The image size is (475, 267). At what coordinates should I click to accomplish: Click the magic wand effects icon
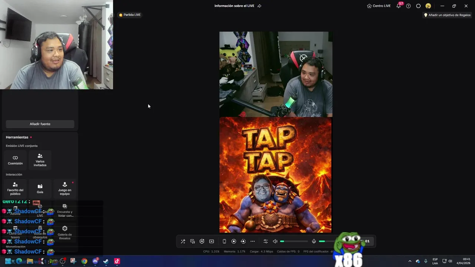183,241
